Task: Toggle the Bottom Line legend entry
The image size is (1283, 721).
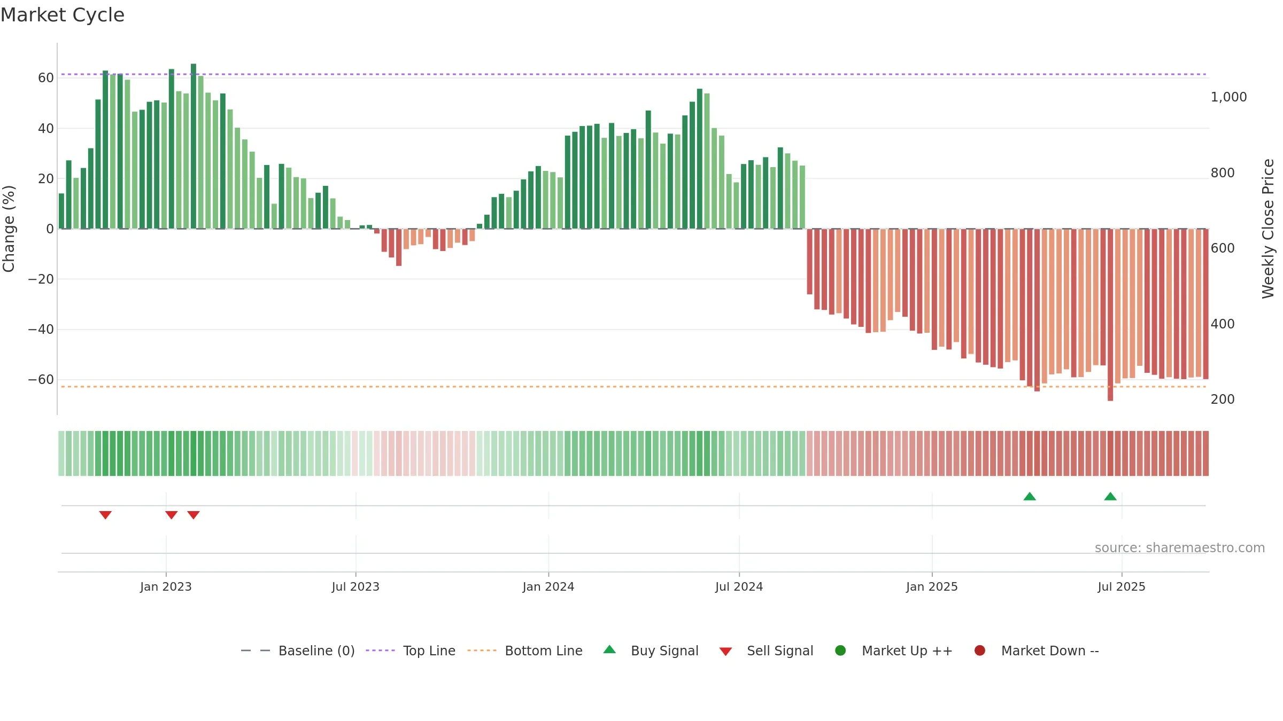Action: pos(525,651)
